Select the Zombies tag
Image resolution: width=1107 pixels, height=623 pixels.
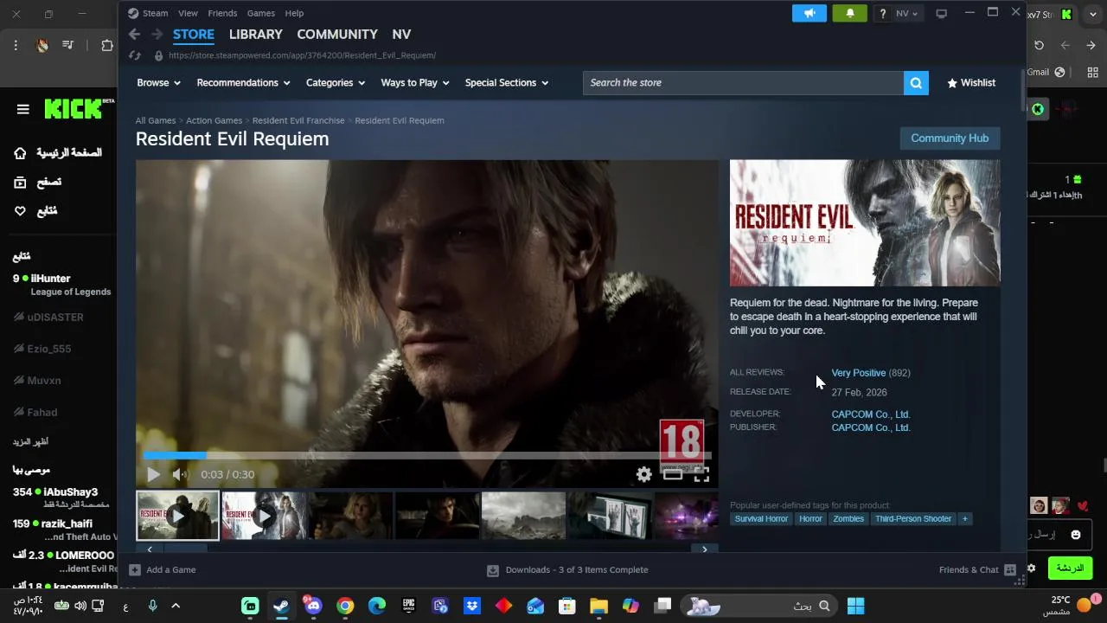point(848,519)
